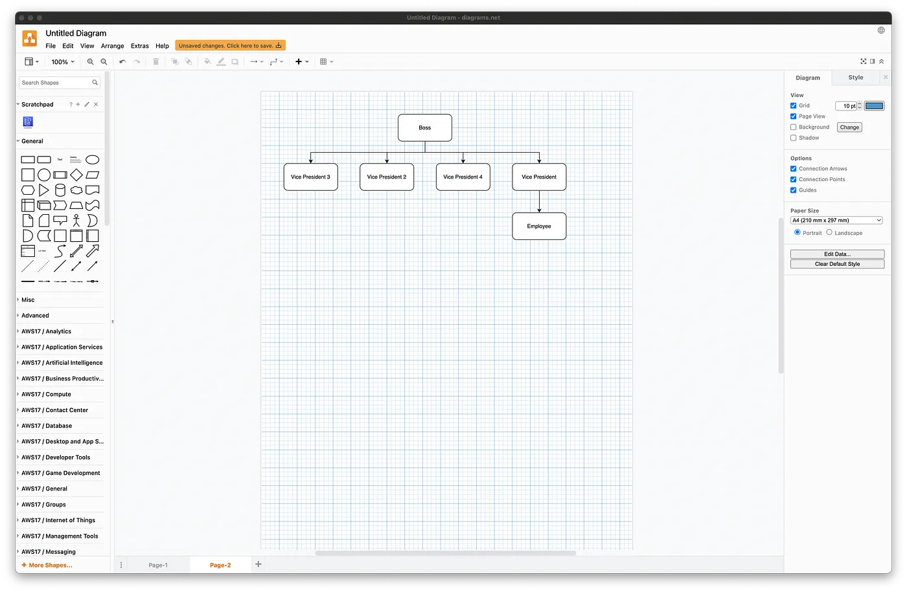The width and height of the screenshot is (907, 592).
Task: Expand the AWS17 / Compute shape section
Action: point(45,394)
